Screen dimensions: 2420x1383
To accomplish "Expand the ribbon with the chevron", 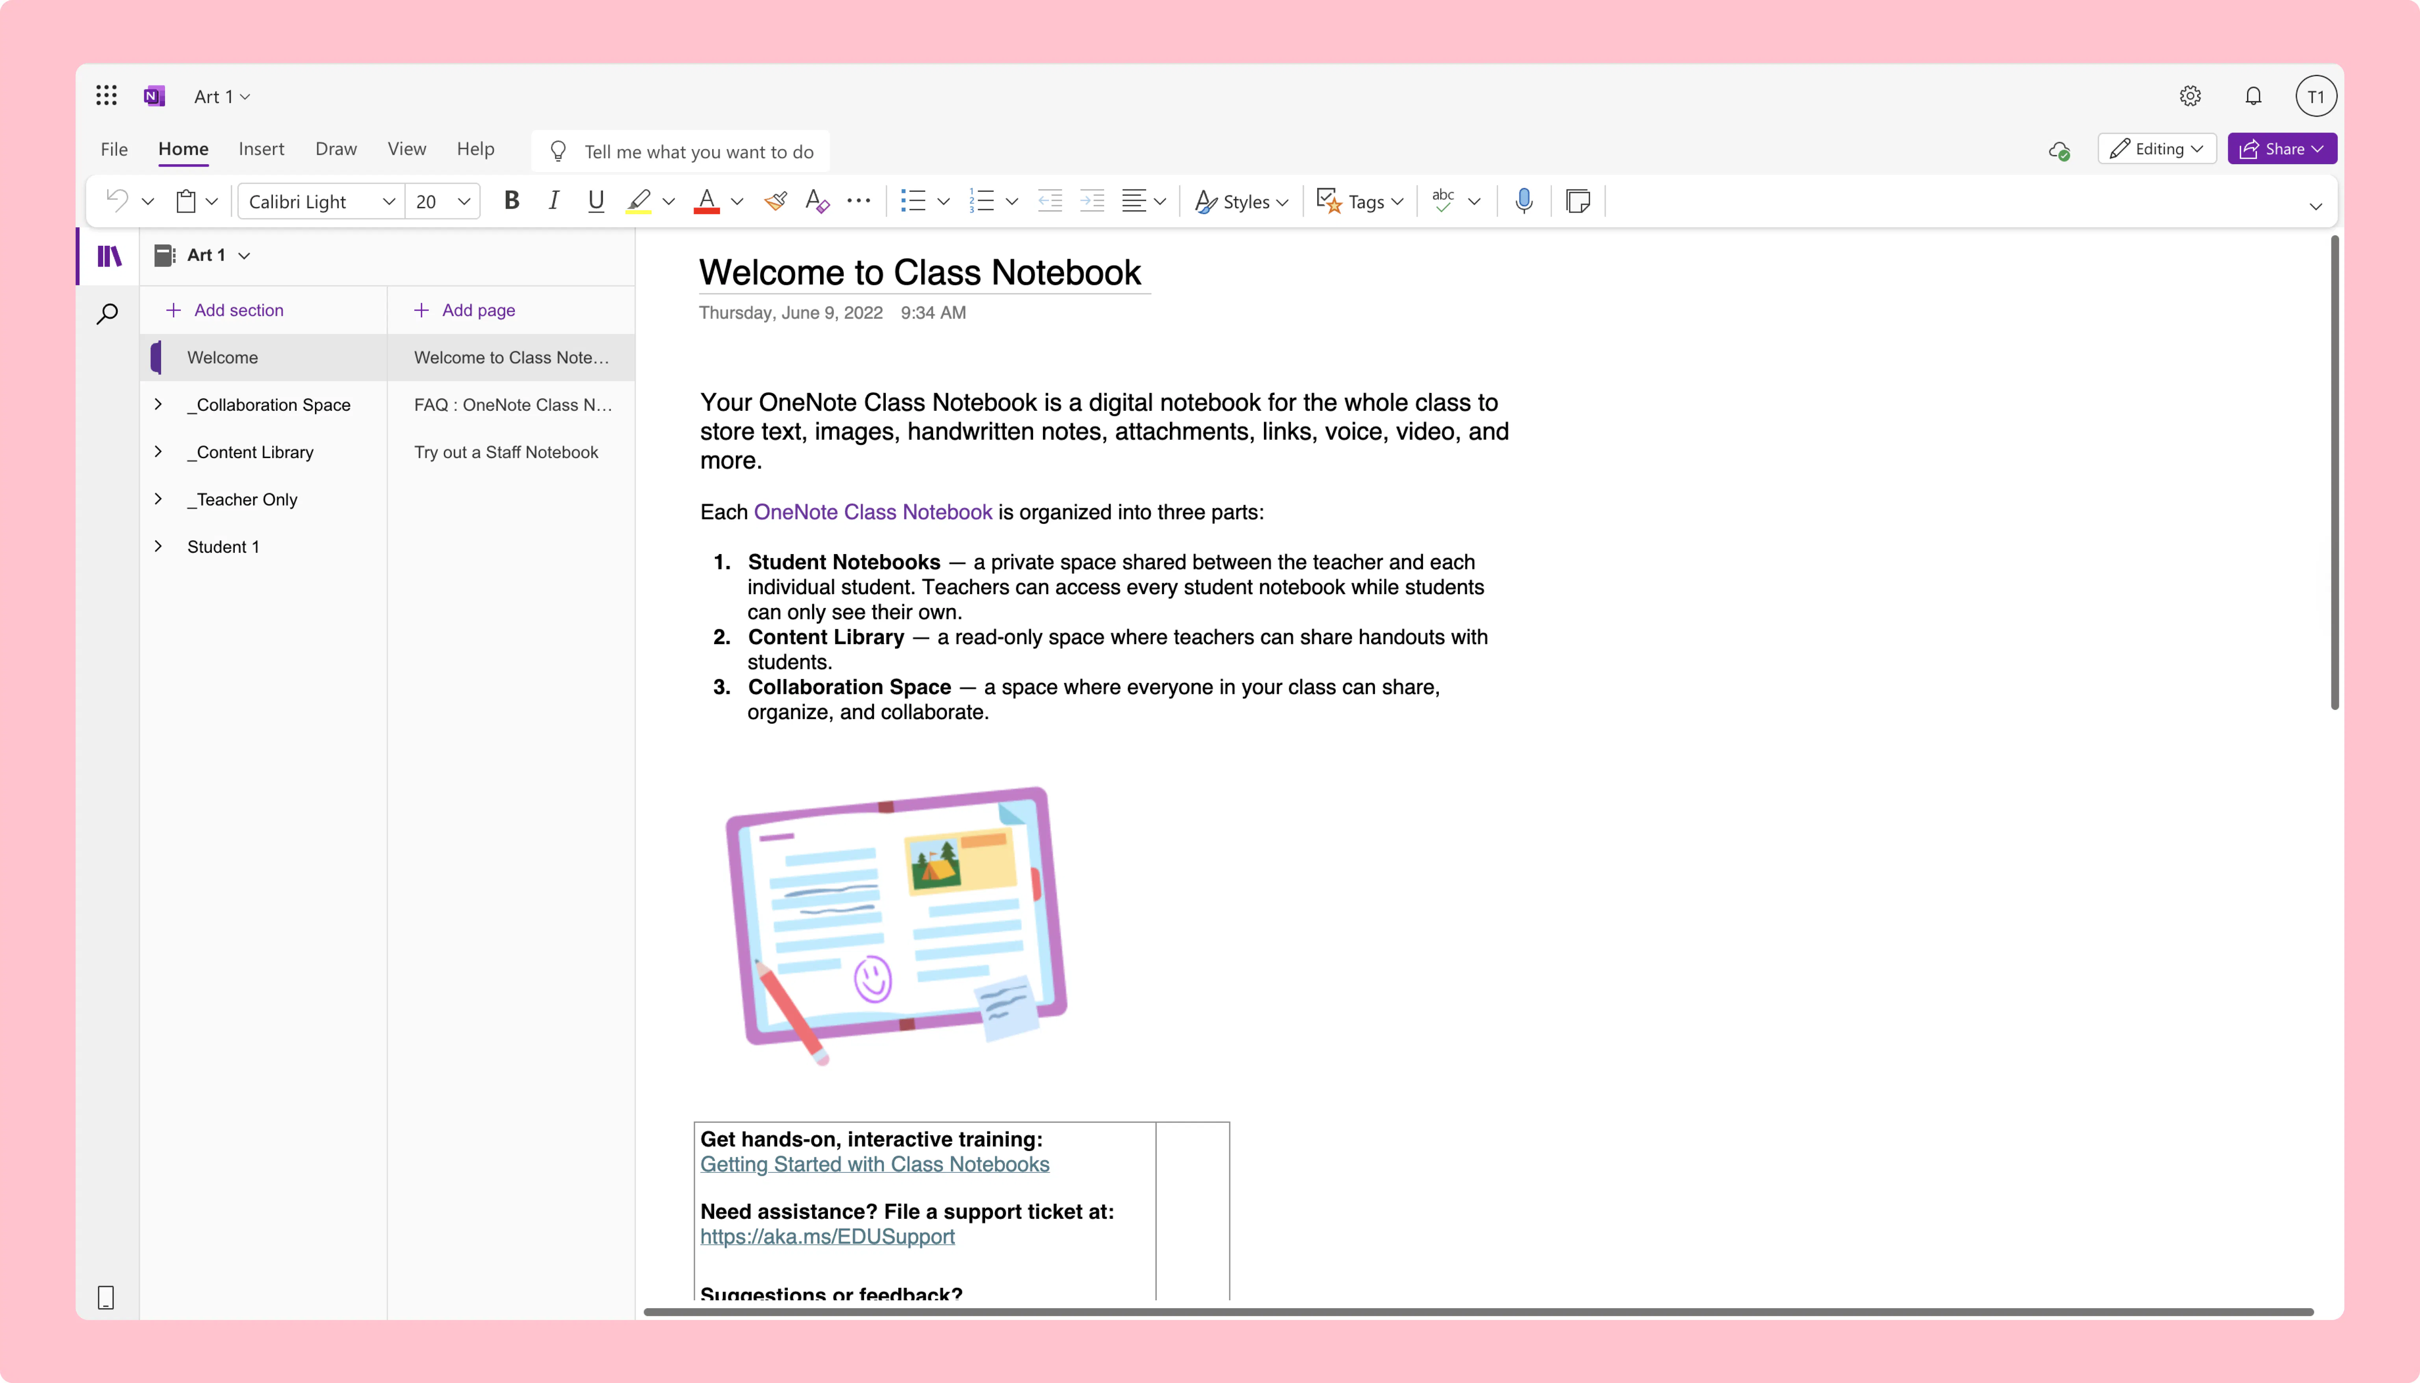I will click(2316, 206).
